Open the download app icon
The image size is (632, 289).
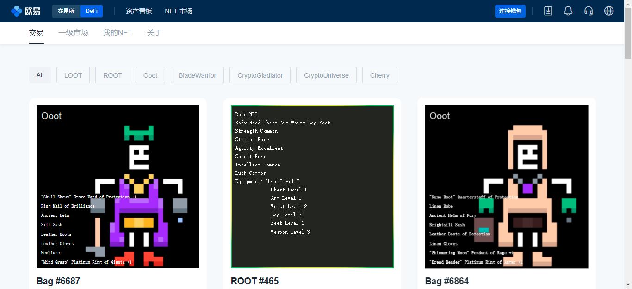(x=548, y=11)
